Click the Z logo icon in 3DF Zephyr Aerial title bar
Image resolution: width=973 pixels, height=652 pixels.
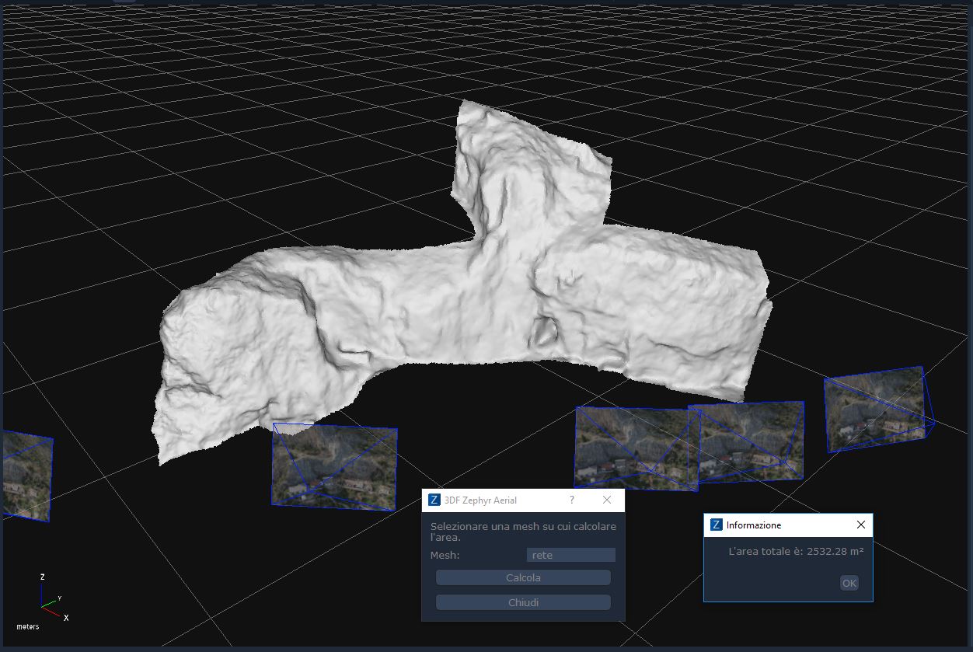tap(434, 500)
